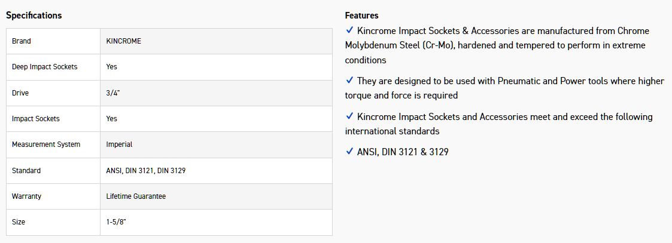This screenshot has height=243, width=672.
Task: Click the Drive row label
Action: click(20, 93)
